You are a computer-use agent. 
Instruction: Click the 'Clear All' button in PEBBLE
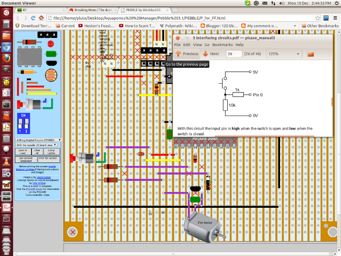pyautogui.click(x=37, y=151)
